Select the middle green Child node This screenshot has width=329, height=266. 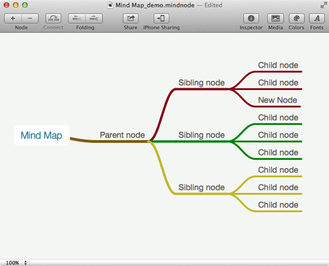(278, 135)
